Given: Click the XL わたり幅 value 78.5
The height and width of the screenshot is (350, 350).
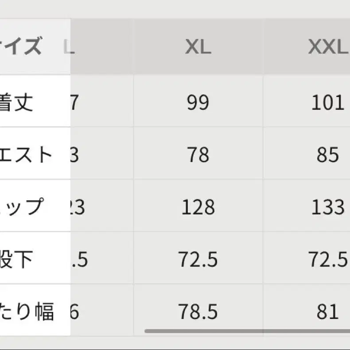Looking at the screenshot, I should click(198, 312).
